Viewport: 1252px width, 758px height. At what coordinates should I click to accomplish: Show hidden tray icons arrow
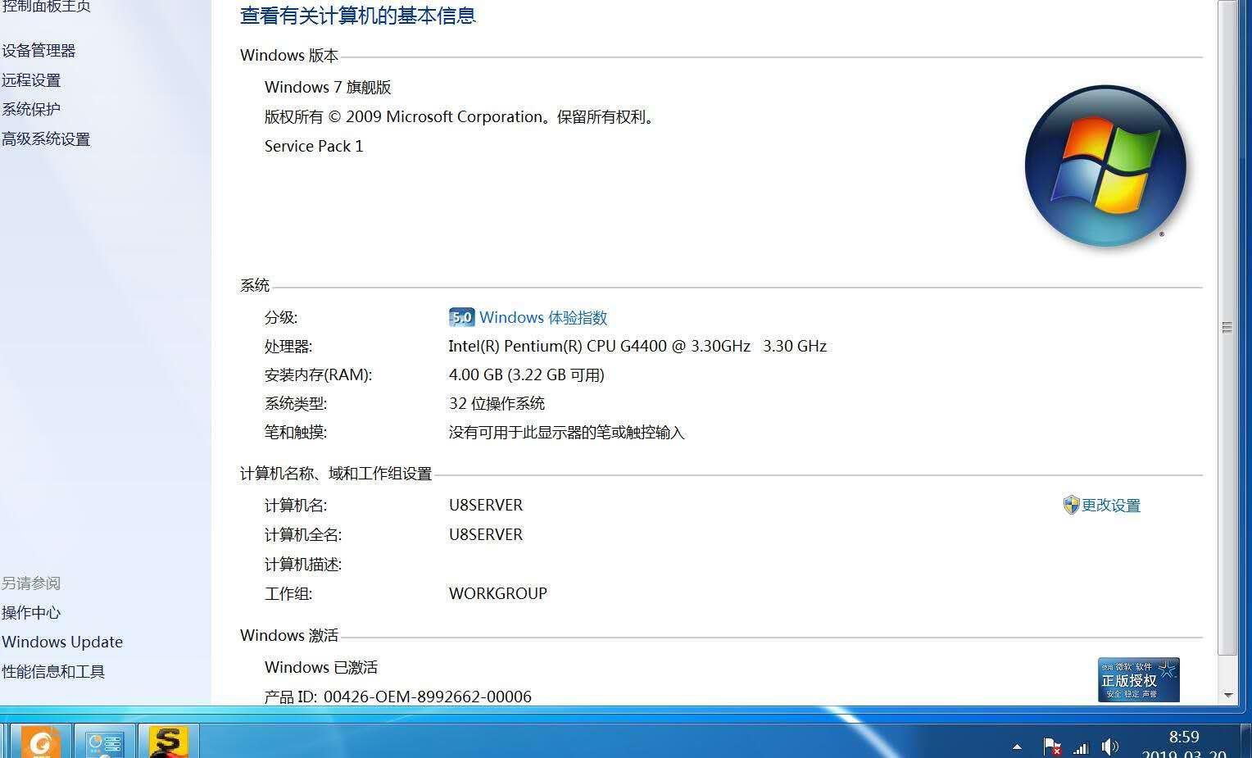[1017, 747]
